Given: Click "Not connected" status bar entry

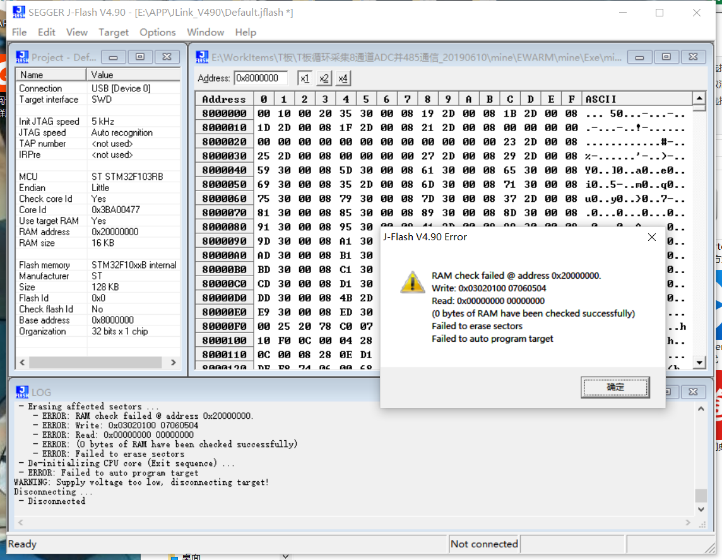Looking at the screenshot, I should 484,544.
